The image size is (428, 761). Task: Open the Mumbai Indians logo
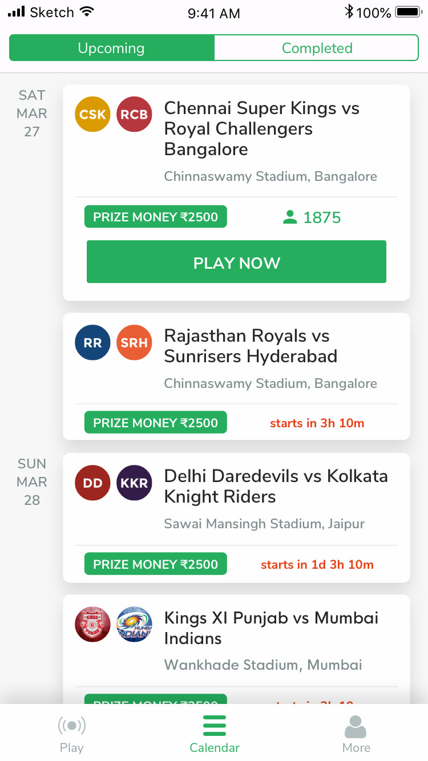[134, 624]
